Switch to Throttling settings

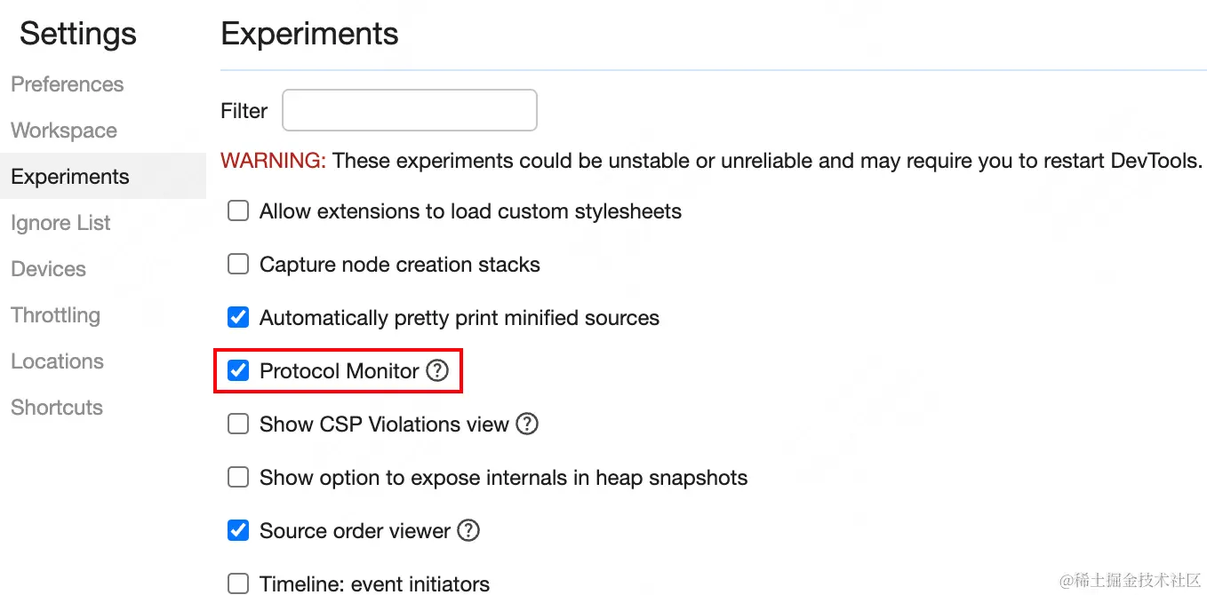pyautogui.click(x=56, y=315)
